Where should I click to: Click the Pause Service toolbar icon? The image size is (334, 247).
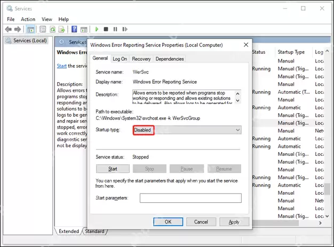coord(115,29)
